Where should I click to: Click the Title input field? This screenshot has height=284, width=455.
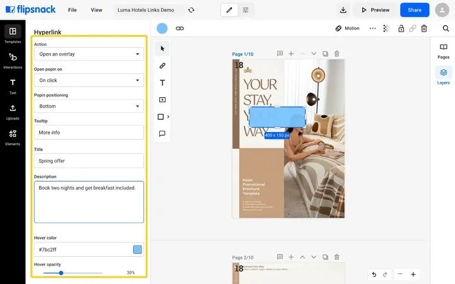(x=89, y=161)
